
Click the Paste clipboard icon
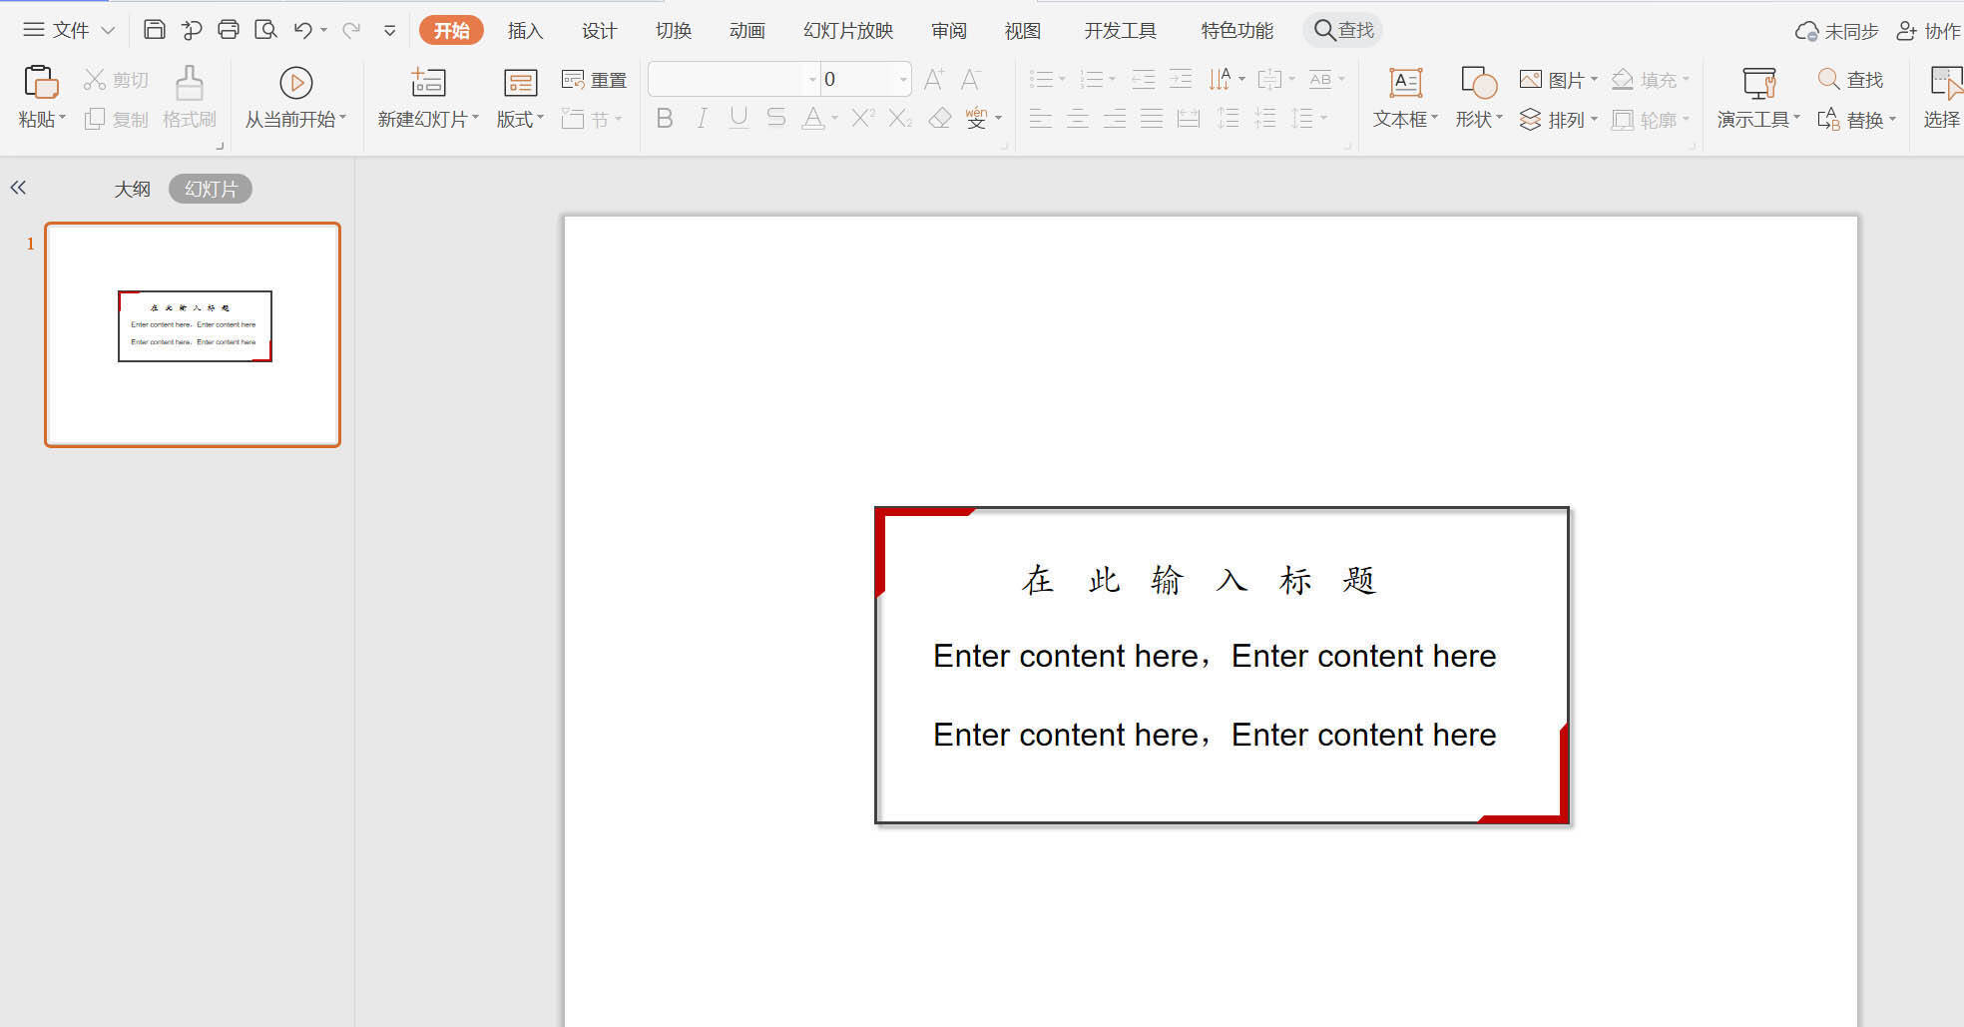pyautogui.click(x=40, y=82)
